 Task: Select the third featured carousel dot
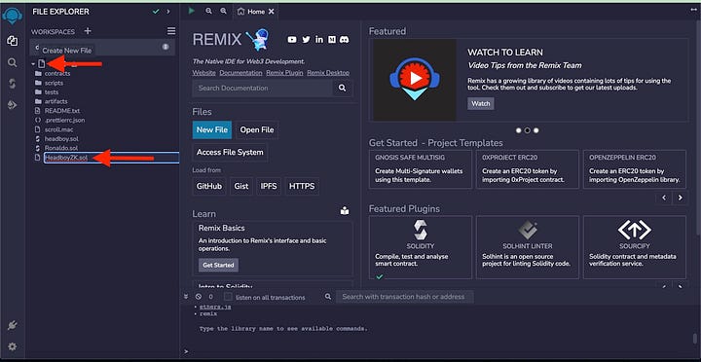click(536, 130)
